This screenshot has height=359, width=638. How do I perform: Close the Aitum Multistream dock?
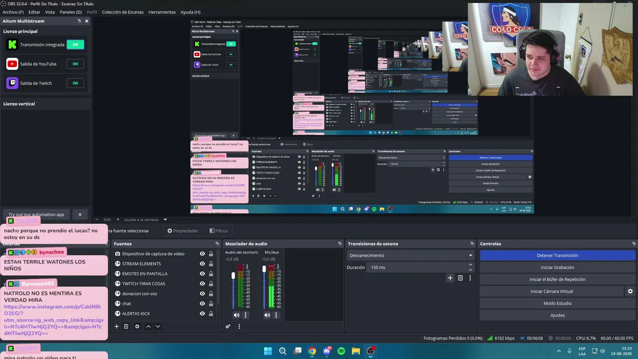coord(87,21)
